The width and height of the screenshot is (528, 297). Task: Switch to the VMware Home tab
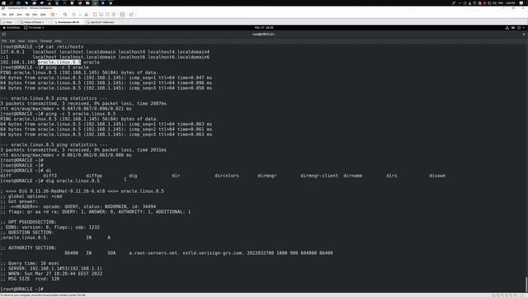[8, 22]
